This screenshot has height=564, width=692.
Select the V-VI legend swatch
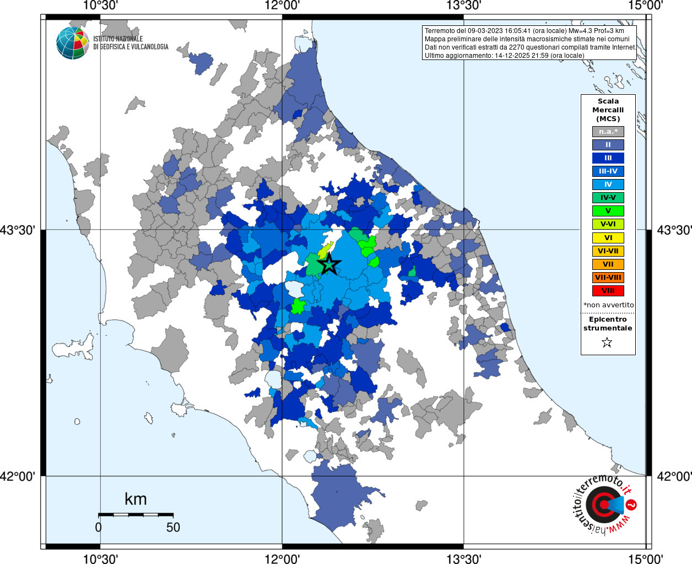pyautogui.click(x=608, y=224)
